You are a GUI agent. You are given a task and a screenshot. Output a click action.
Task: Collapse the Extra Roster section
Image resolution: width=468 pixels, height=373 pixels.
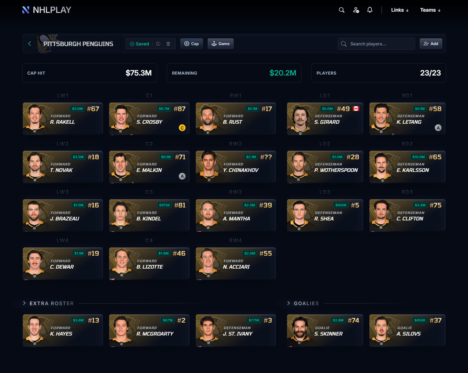pos(25,303)
